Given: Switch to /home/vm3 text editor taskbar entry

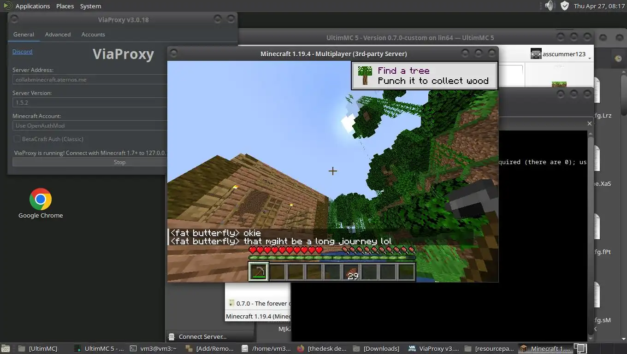Looking at the screenshot, I should (x=266, y=348).
